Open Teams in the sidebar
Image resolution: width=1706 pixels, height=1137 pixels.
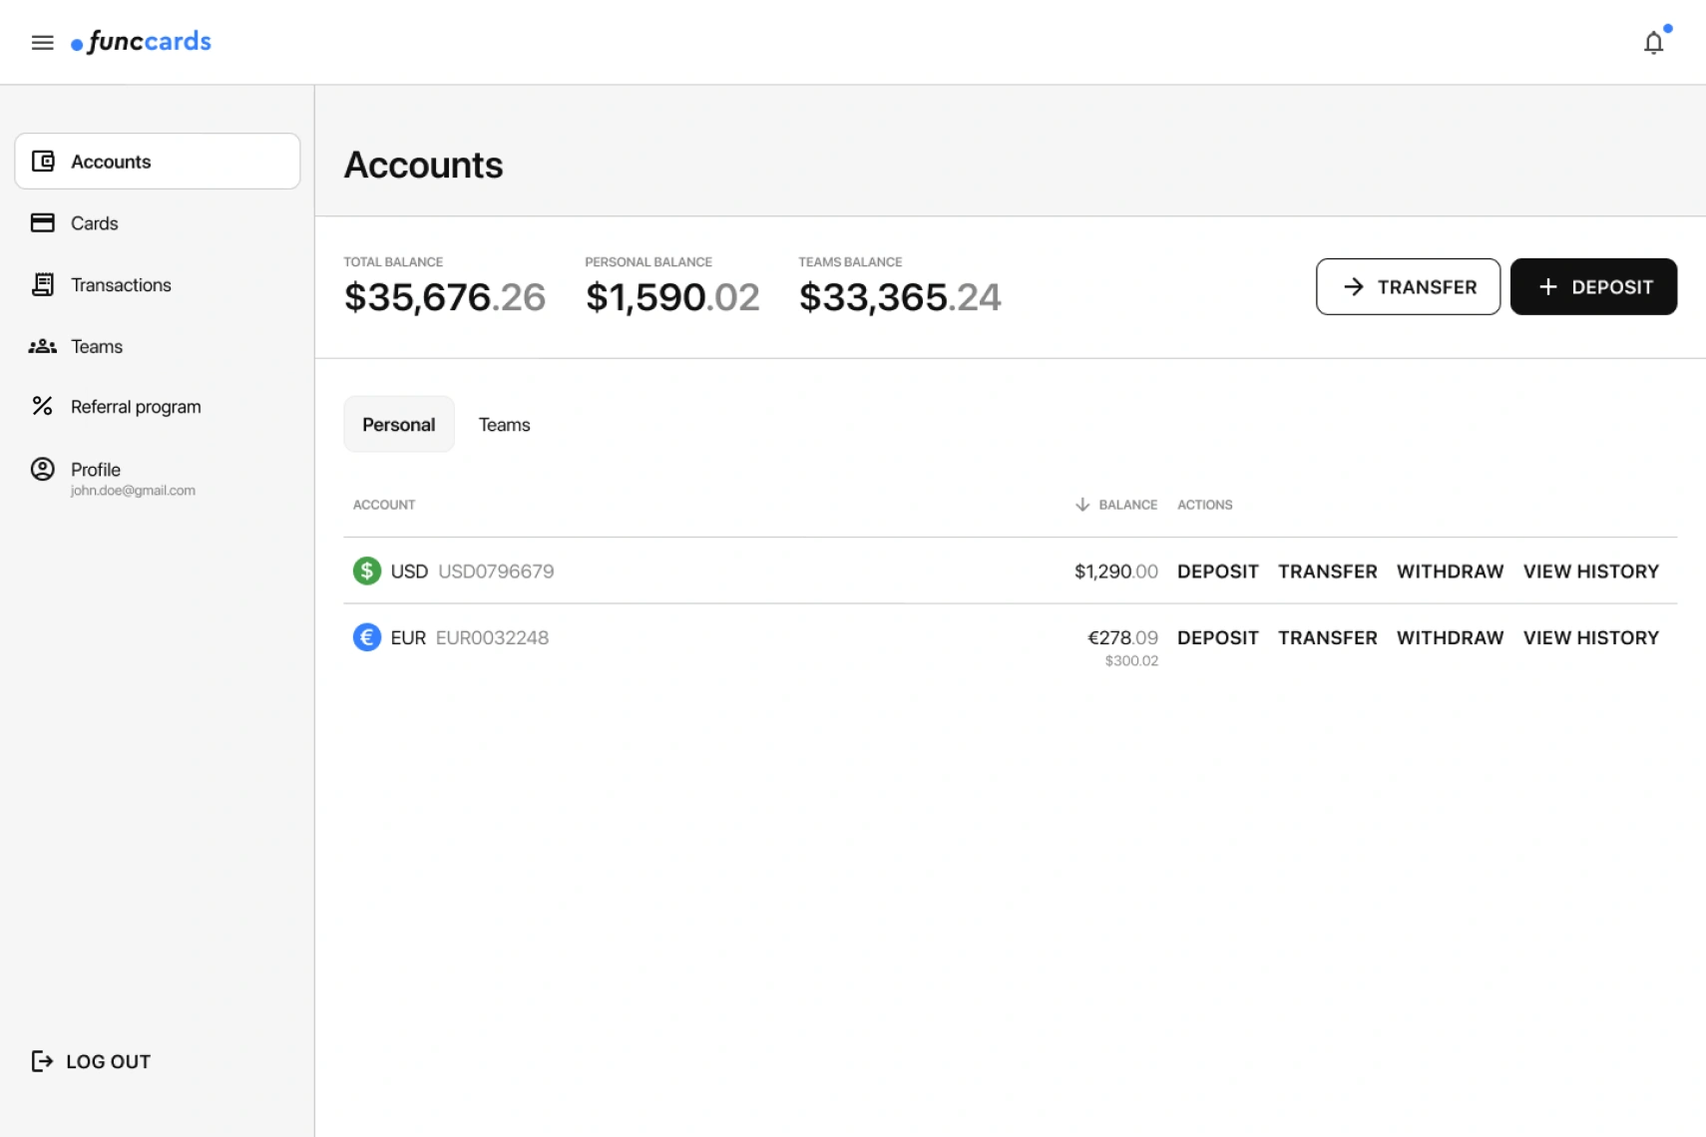(97, 347)
